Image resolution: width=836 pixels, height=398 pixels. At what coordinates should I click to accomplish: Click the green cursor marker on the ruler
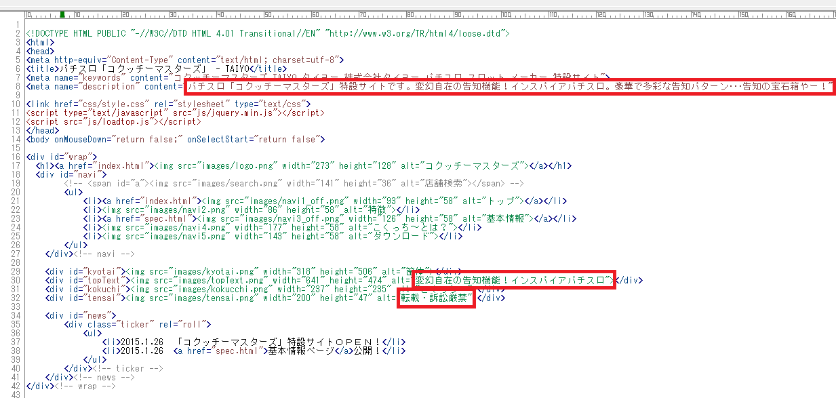point(62,14)
